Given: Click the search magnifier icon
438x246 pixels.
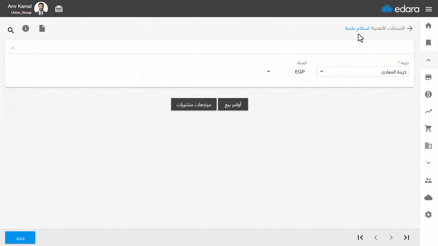Looking at the screenshot, I should tap(11, 31).
